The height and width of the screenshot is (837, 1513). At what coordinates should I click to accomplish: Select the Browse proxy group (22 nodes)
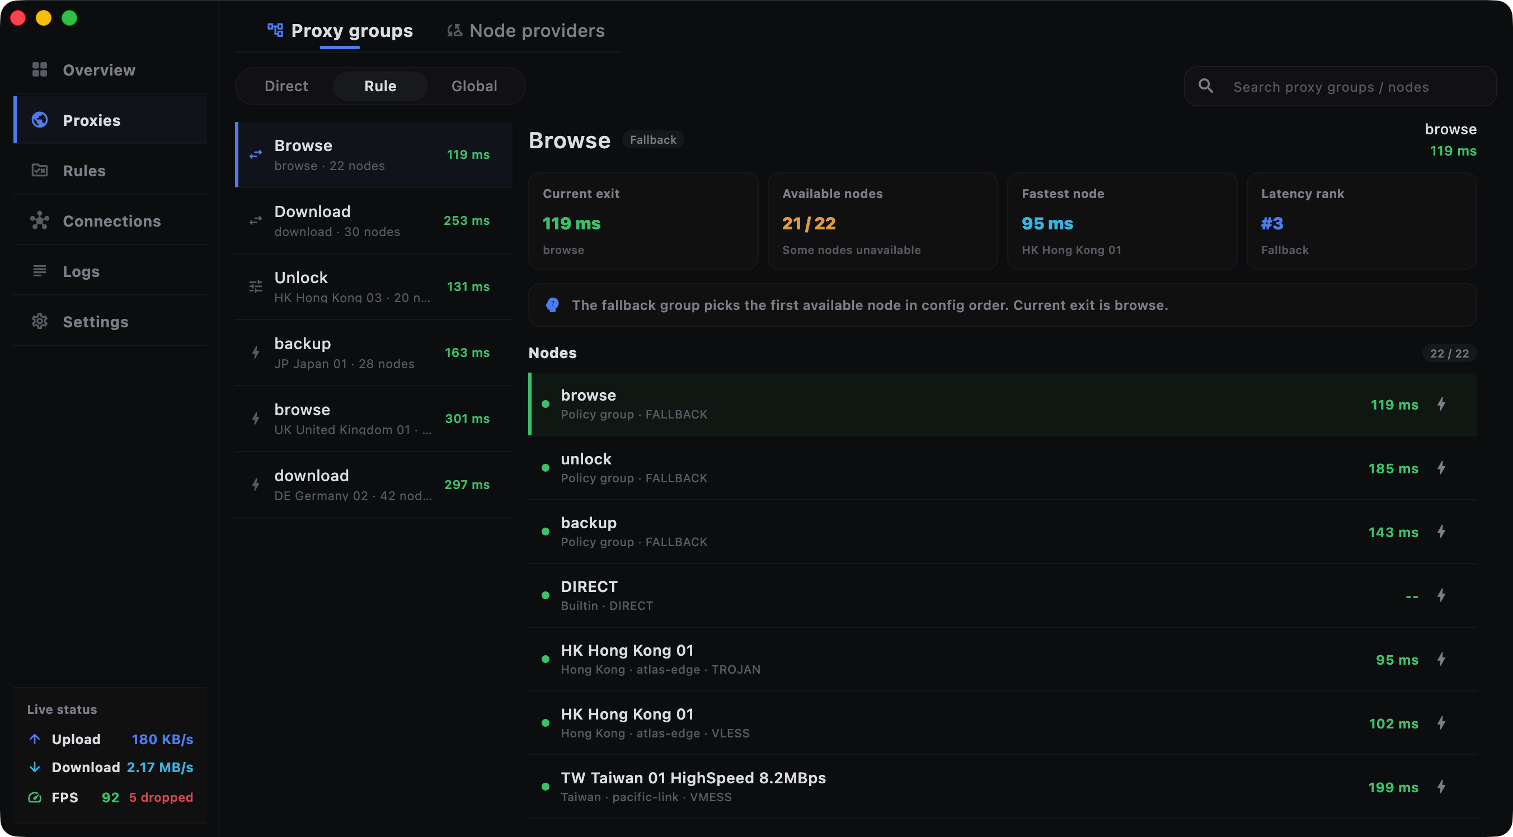[374, 154]
